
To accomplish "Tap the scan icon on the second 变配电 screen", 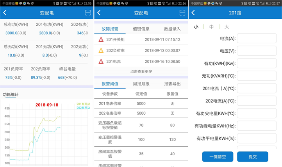I will (x=182, y=13).
